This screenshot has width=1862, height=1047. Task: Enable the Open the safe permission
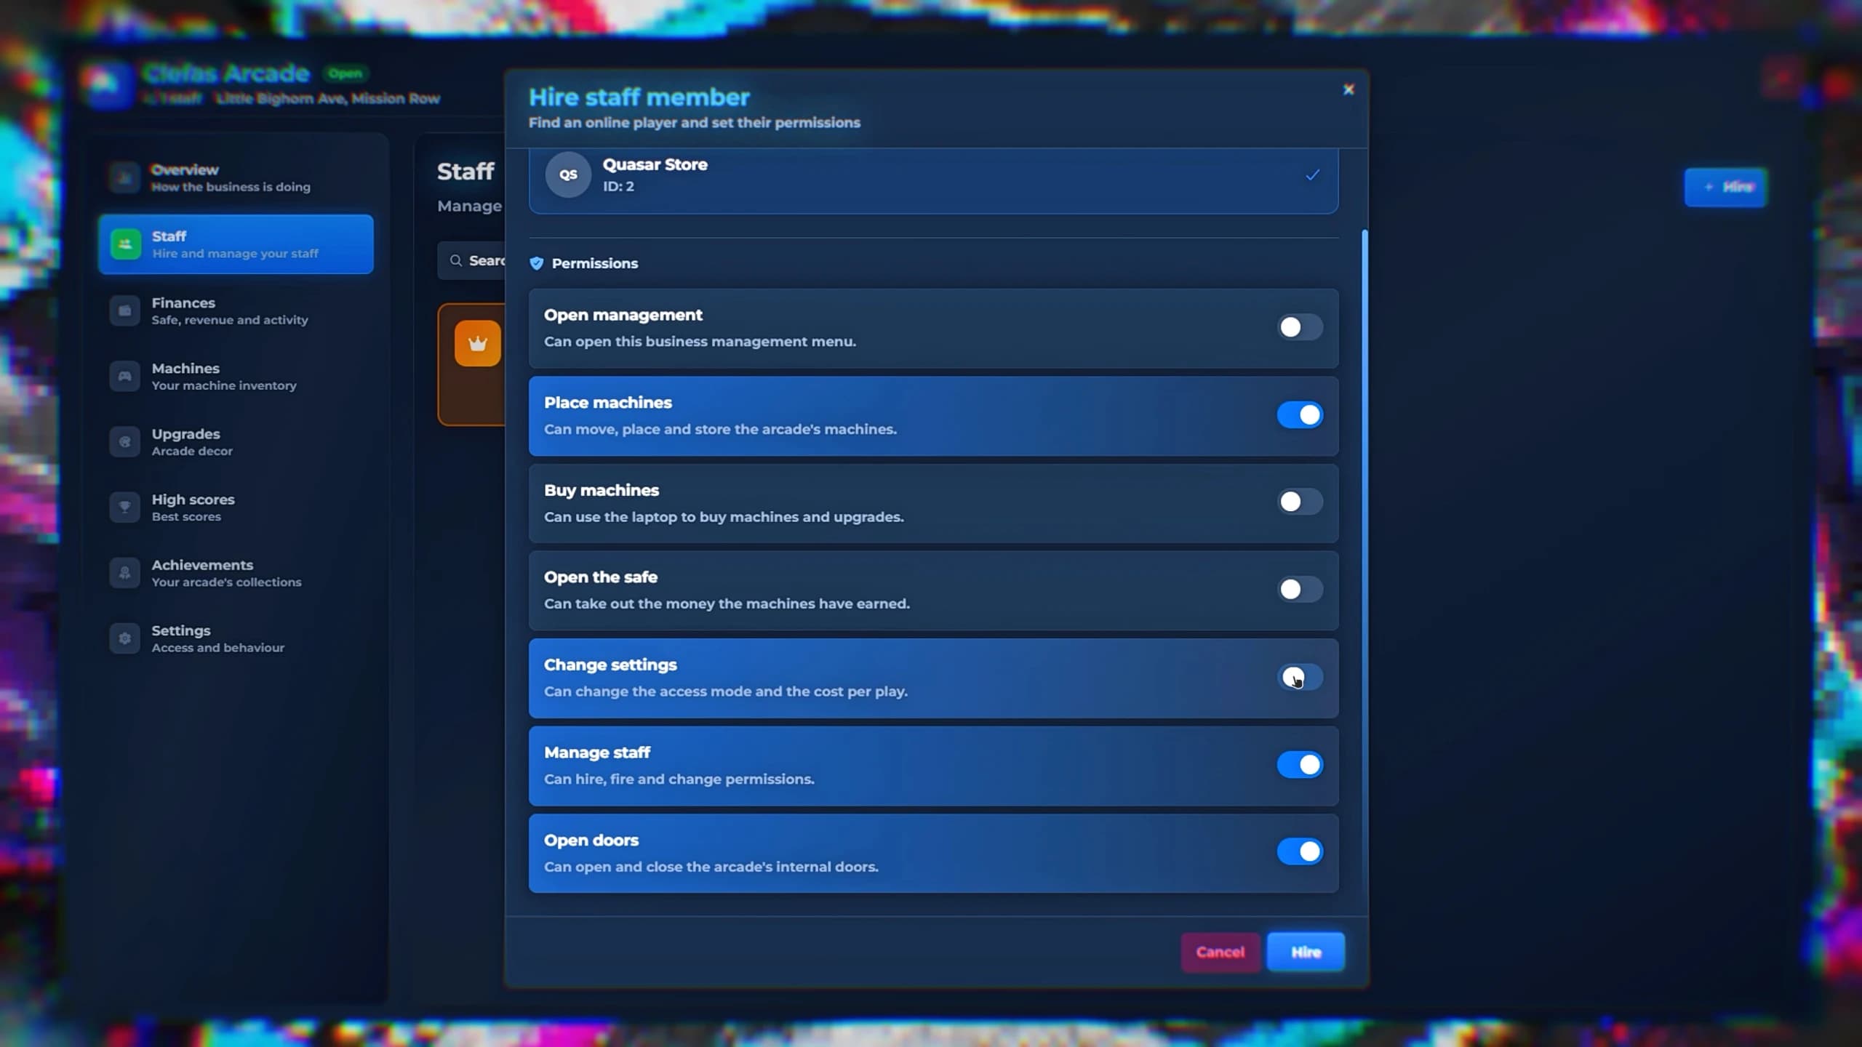1300,589
